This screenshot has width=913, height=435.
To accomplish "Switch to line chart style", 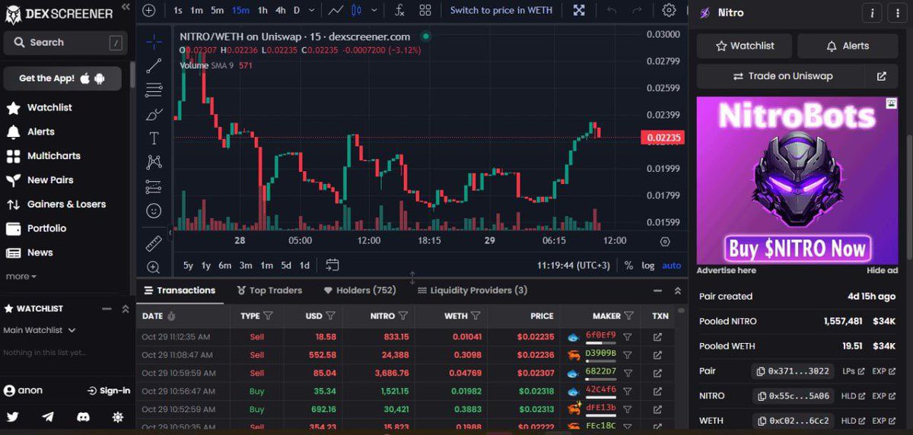I will click(x=336, y=11).
